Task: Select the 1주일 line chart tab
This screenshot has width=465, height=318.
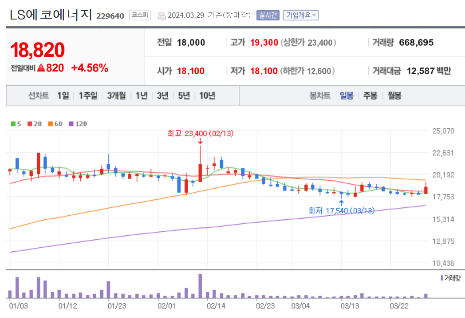Action: pos(88,95)
